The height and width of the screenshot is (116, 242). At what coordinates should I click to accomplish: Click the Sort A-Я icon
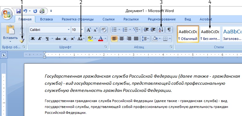click(x=161, y=30)
